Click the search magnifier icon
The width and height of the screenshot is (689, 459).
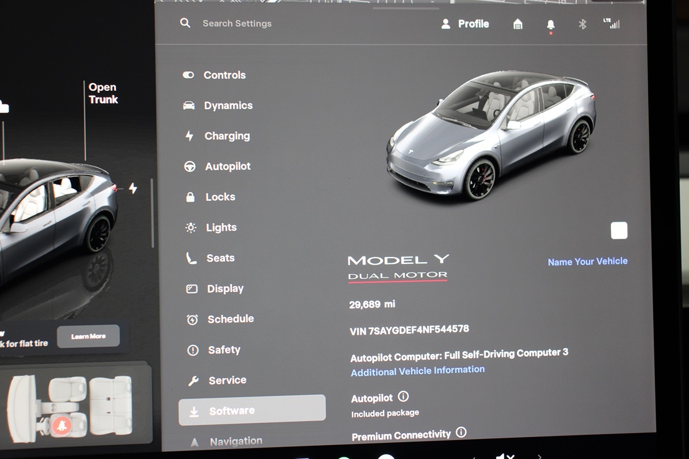(x=185, y=23)
